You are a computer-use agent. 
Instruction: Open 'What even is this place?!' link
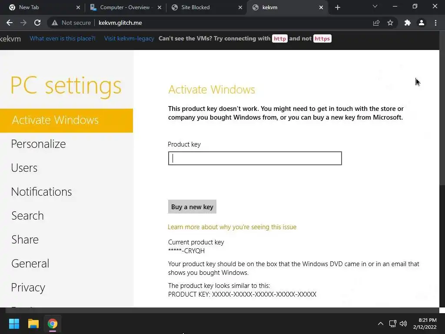[63, 39]
